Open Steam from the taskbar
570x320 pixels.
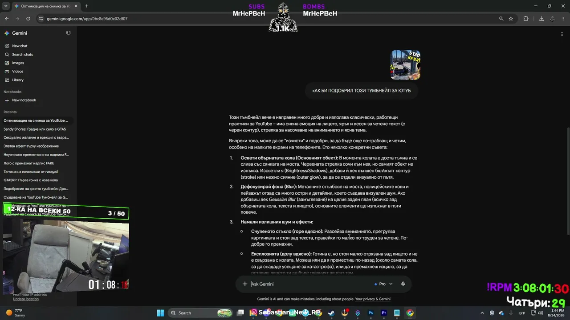pyautogui.click(x=331, y=313)
